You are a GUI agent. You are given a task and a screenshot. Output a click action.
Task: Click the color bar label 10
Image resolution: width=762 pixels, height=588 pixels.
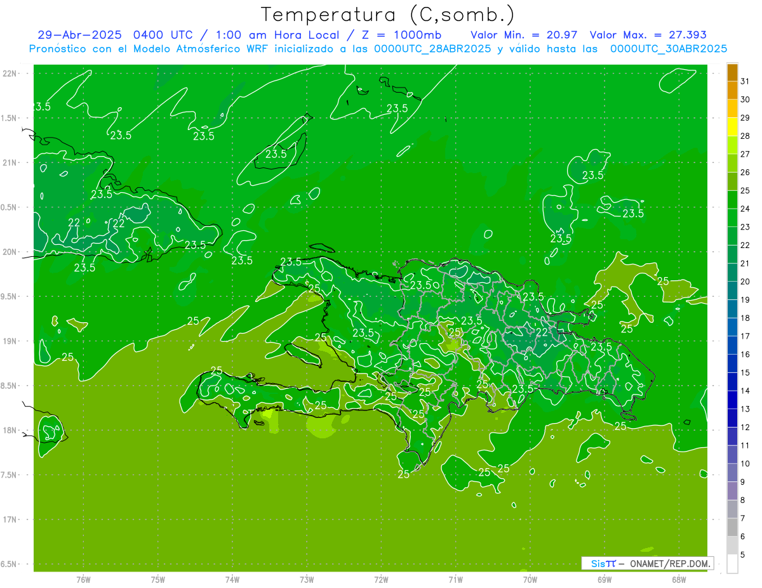[x=745, y=464]
